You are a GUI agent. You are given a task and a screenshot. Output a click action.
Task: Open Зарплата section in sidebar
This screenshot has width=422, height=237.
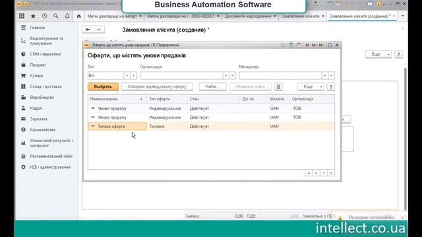[38, 118]
